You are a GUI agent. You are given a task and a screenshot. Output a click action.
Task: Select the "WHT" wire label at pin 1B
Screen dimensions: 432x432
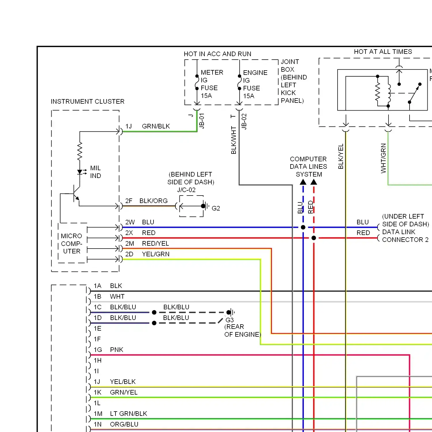[117, 296]
